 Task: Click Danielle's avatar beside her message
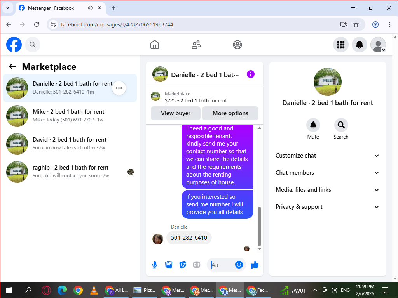[x=158, y=239]
